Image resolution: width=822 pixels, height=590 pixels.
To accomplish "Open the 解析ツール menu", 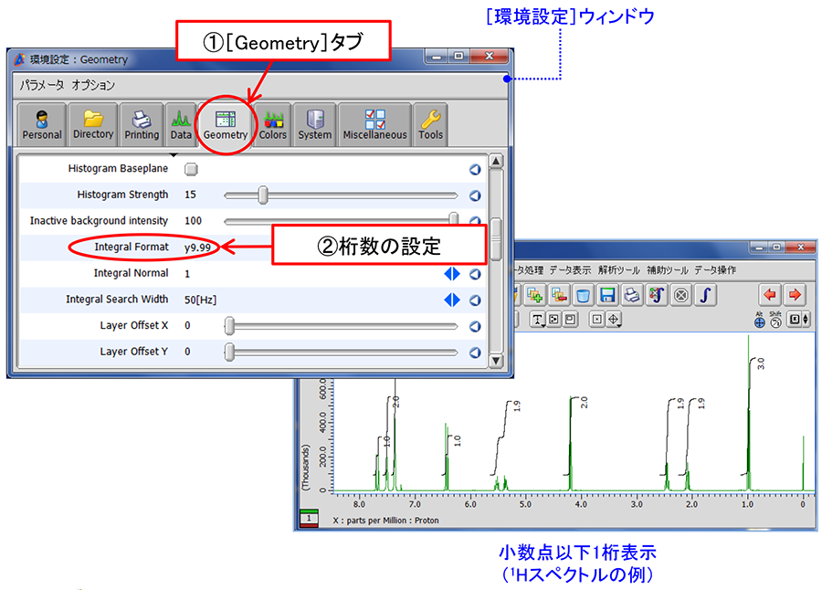I will (618, 270).
